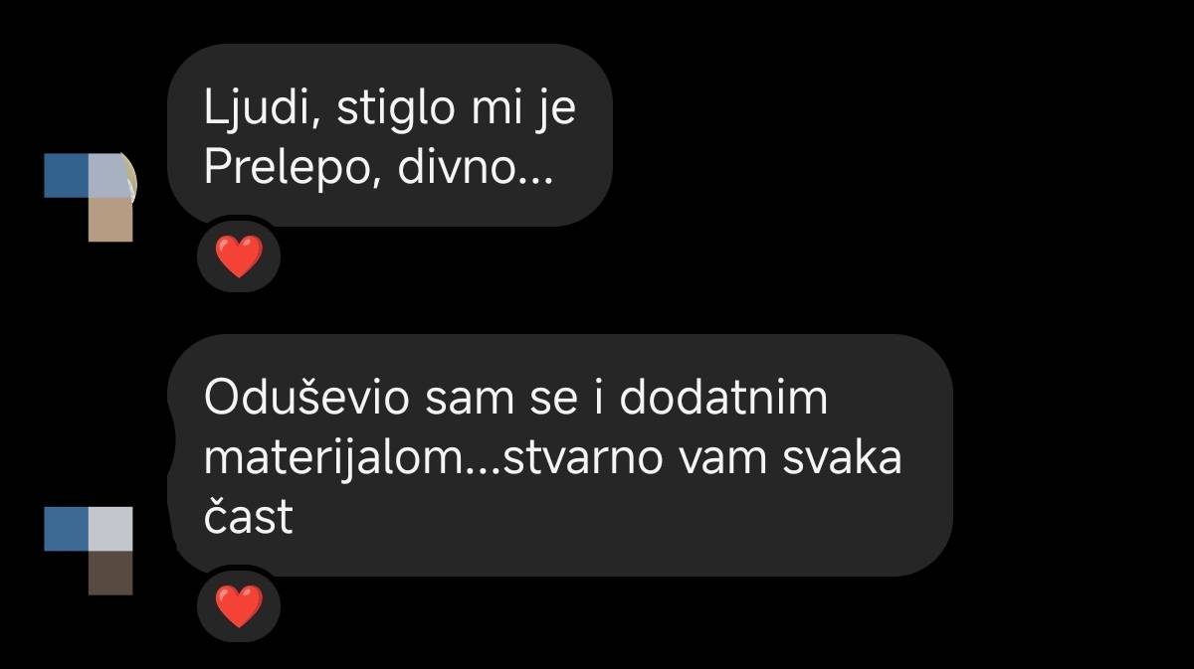
Task: Tap the heart reaction under 'svaka čast' message
Action: (239, 605)
